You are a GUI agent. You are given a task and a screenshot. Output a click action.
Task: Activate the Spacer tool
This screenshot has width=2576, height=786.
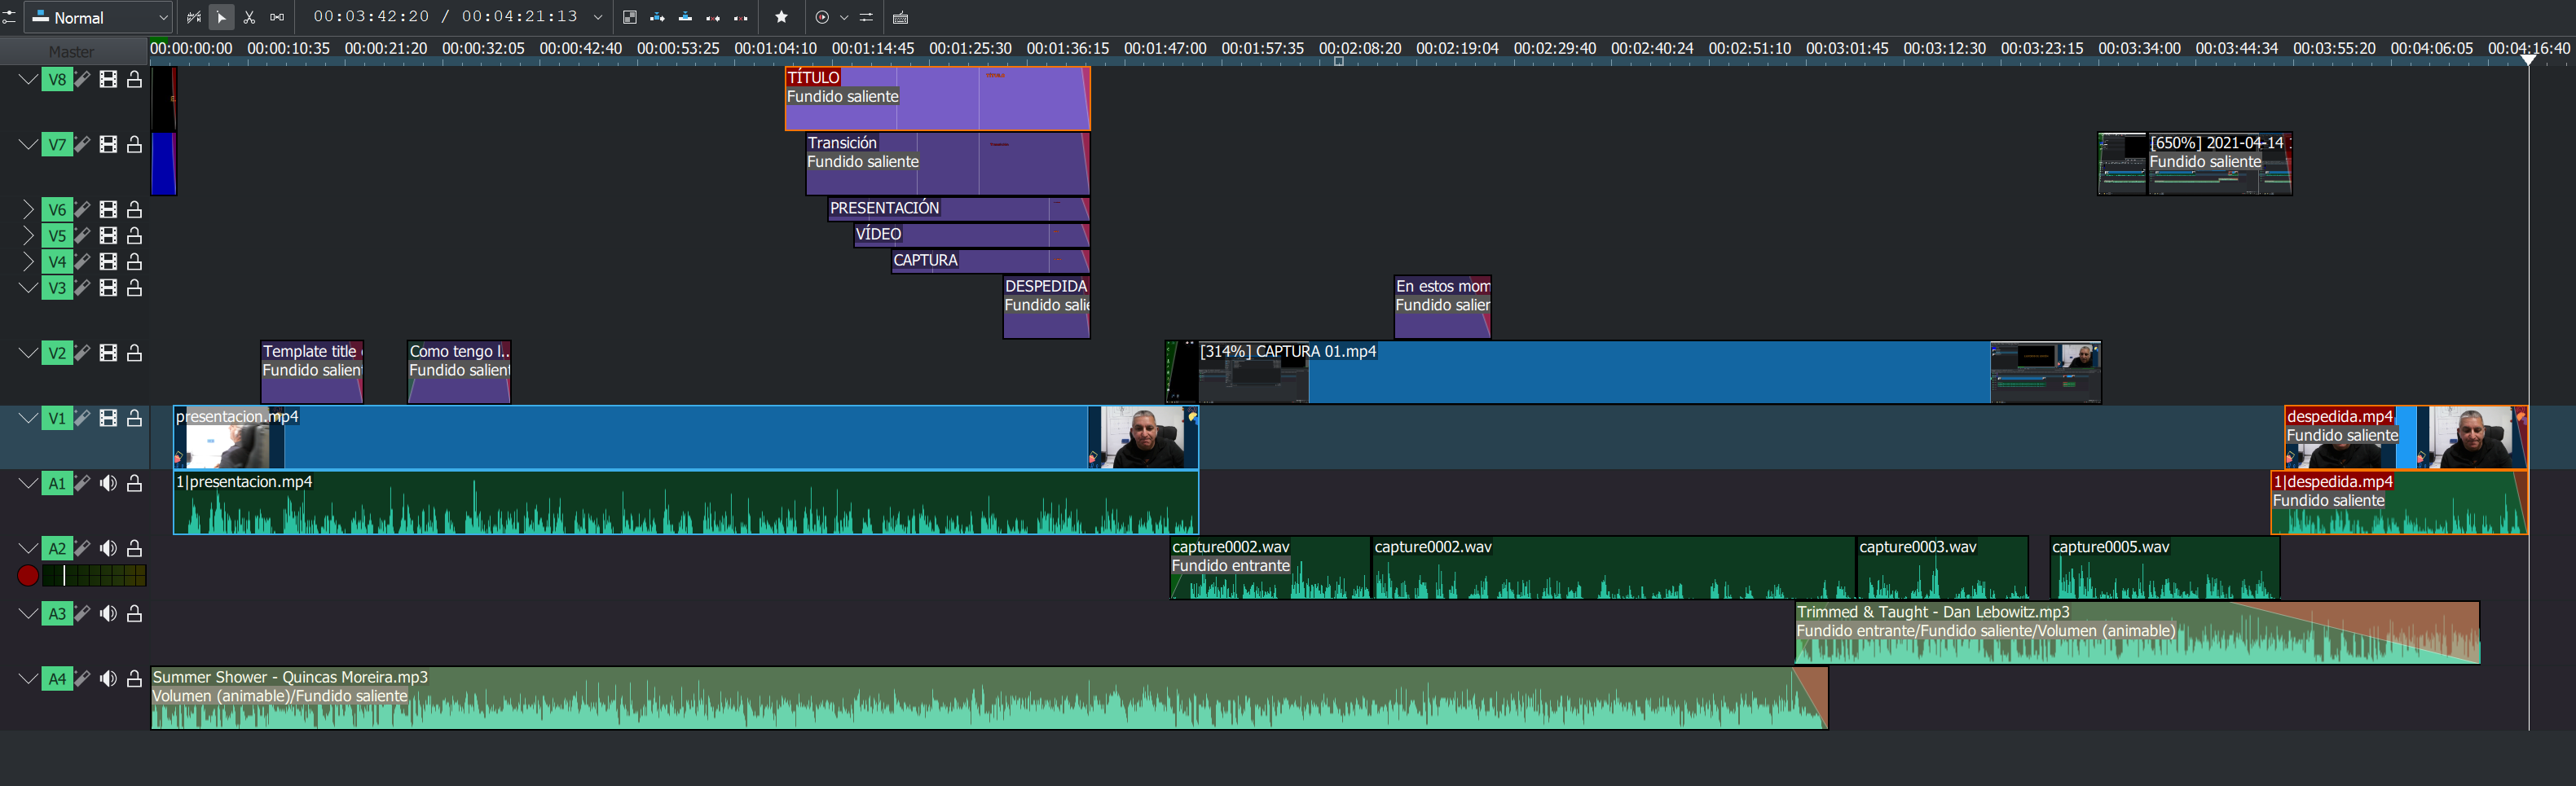coord(277,17)
